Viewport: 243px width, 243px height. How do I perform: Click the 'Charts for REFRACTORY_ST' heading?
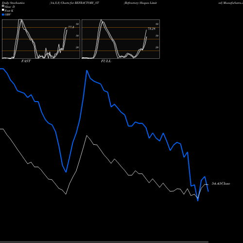[x=80, y=3]
